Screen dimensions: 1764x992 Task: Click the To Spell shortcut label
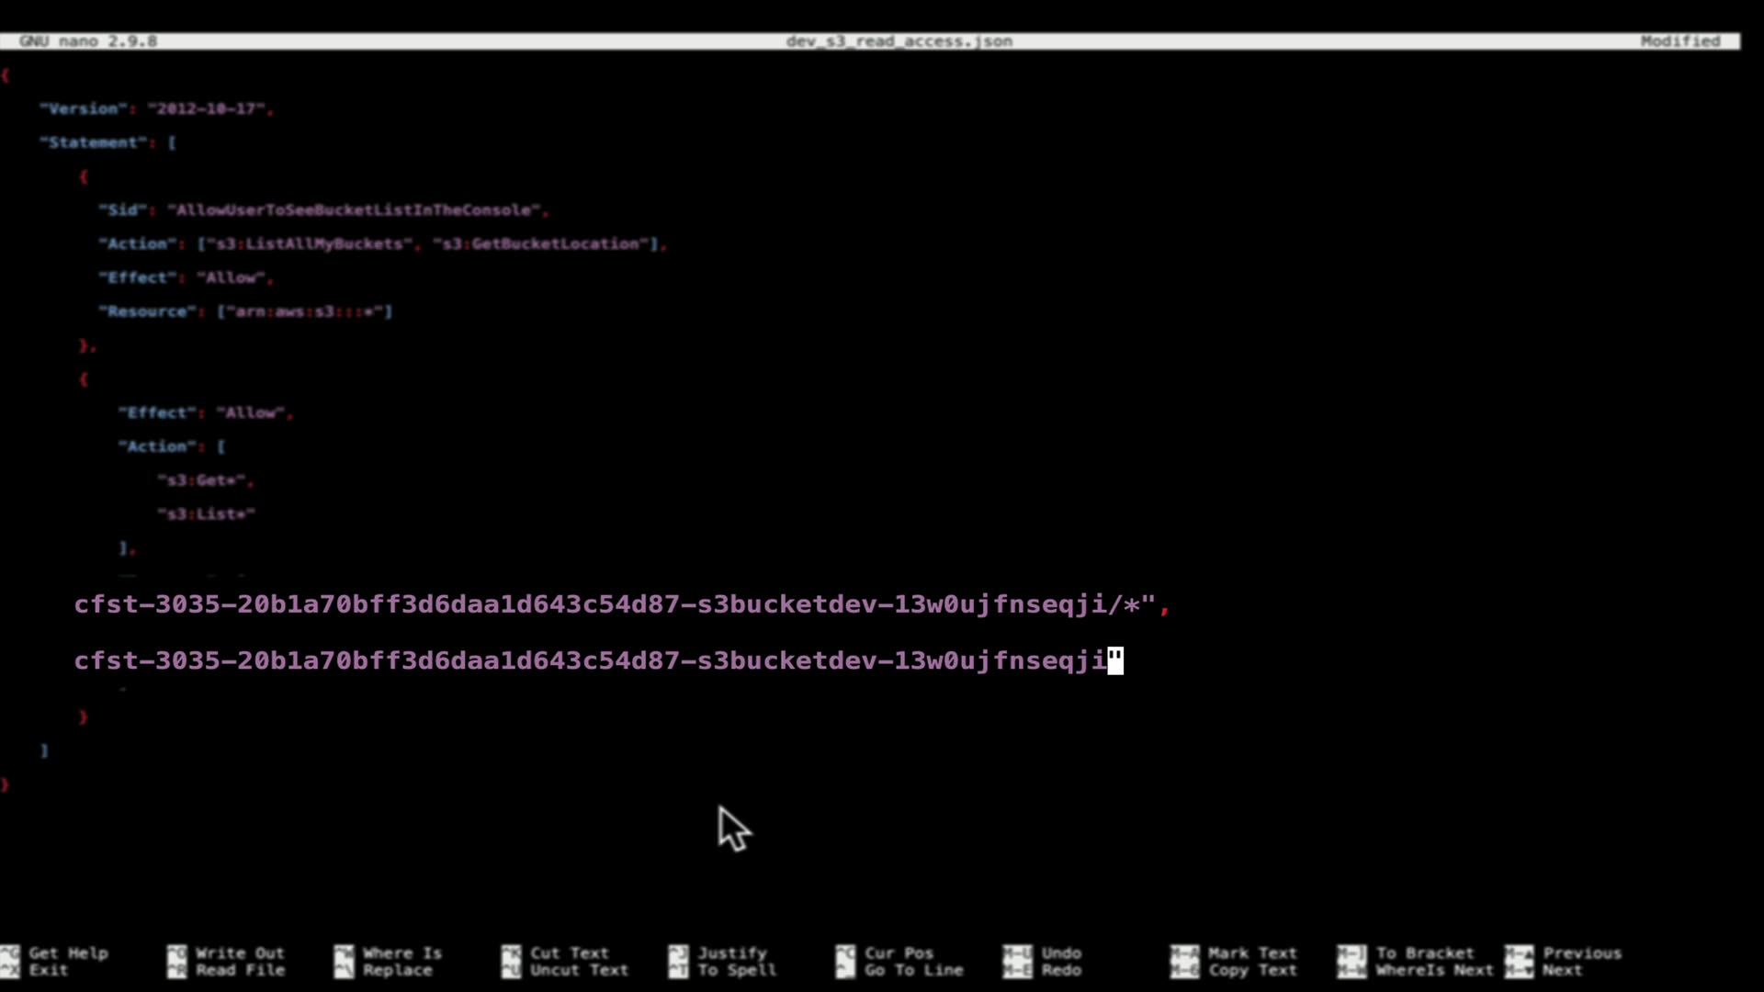736,971
